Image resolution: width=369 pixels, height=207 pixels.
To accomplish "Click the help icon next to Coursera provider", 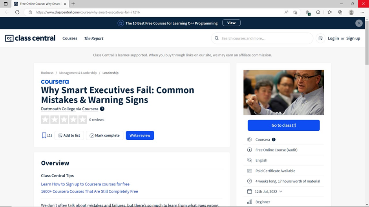I will coord(274,140).
